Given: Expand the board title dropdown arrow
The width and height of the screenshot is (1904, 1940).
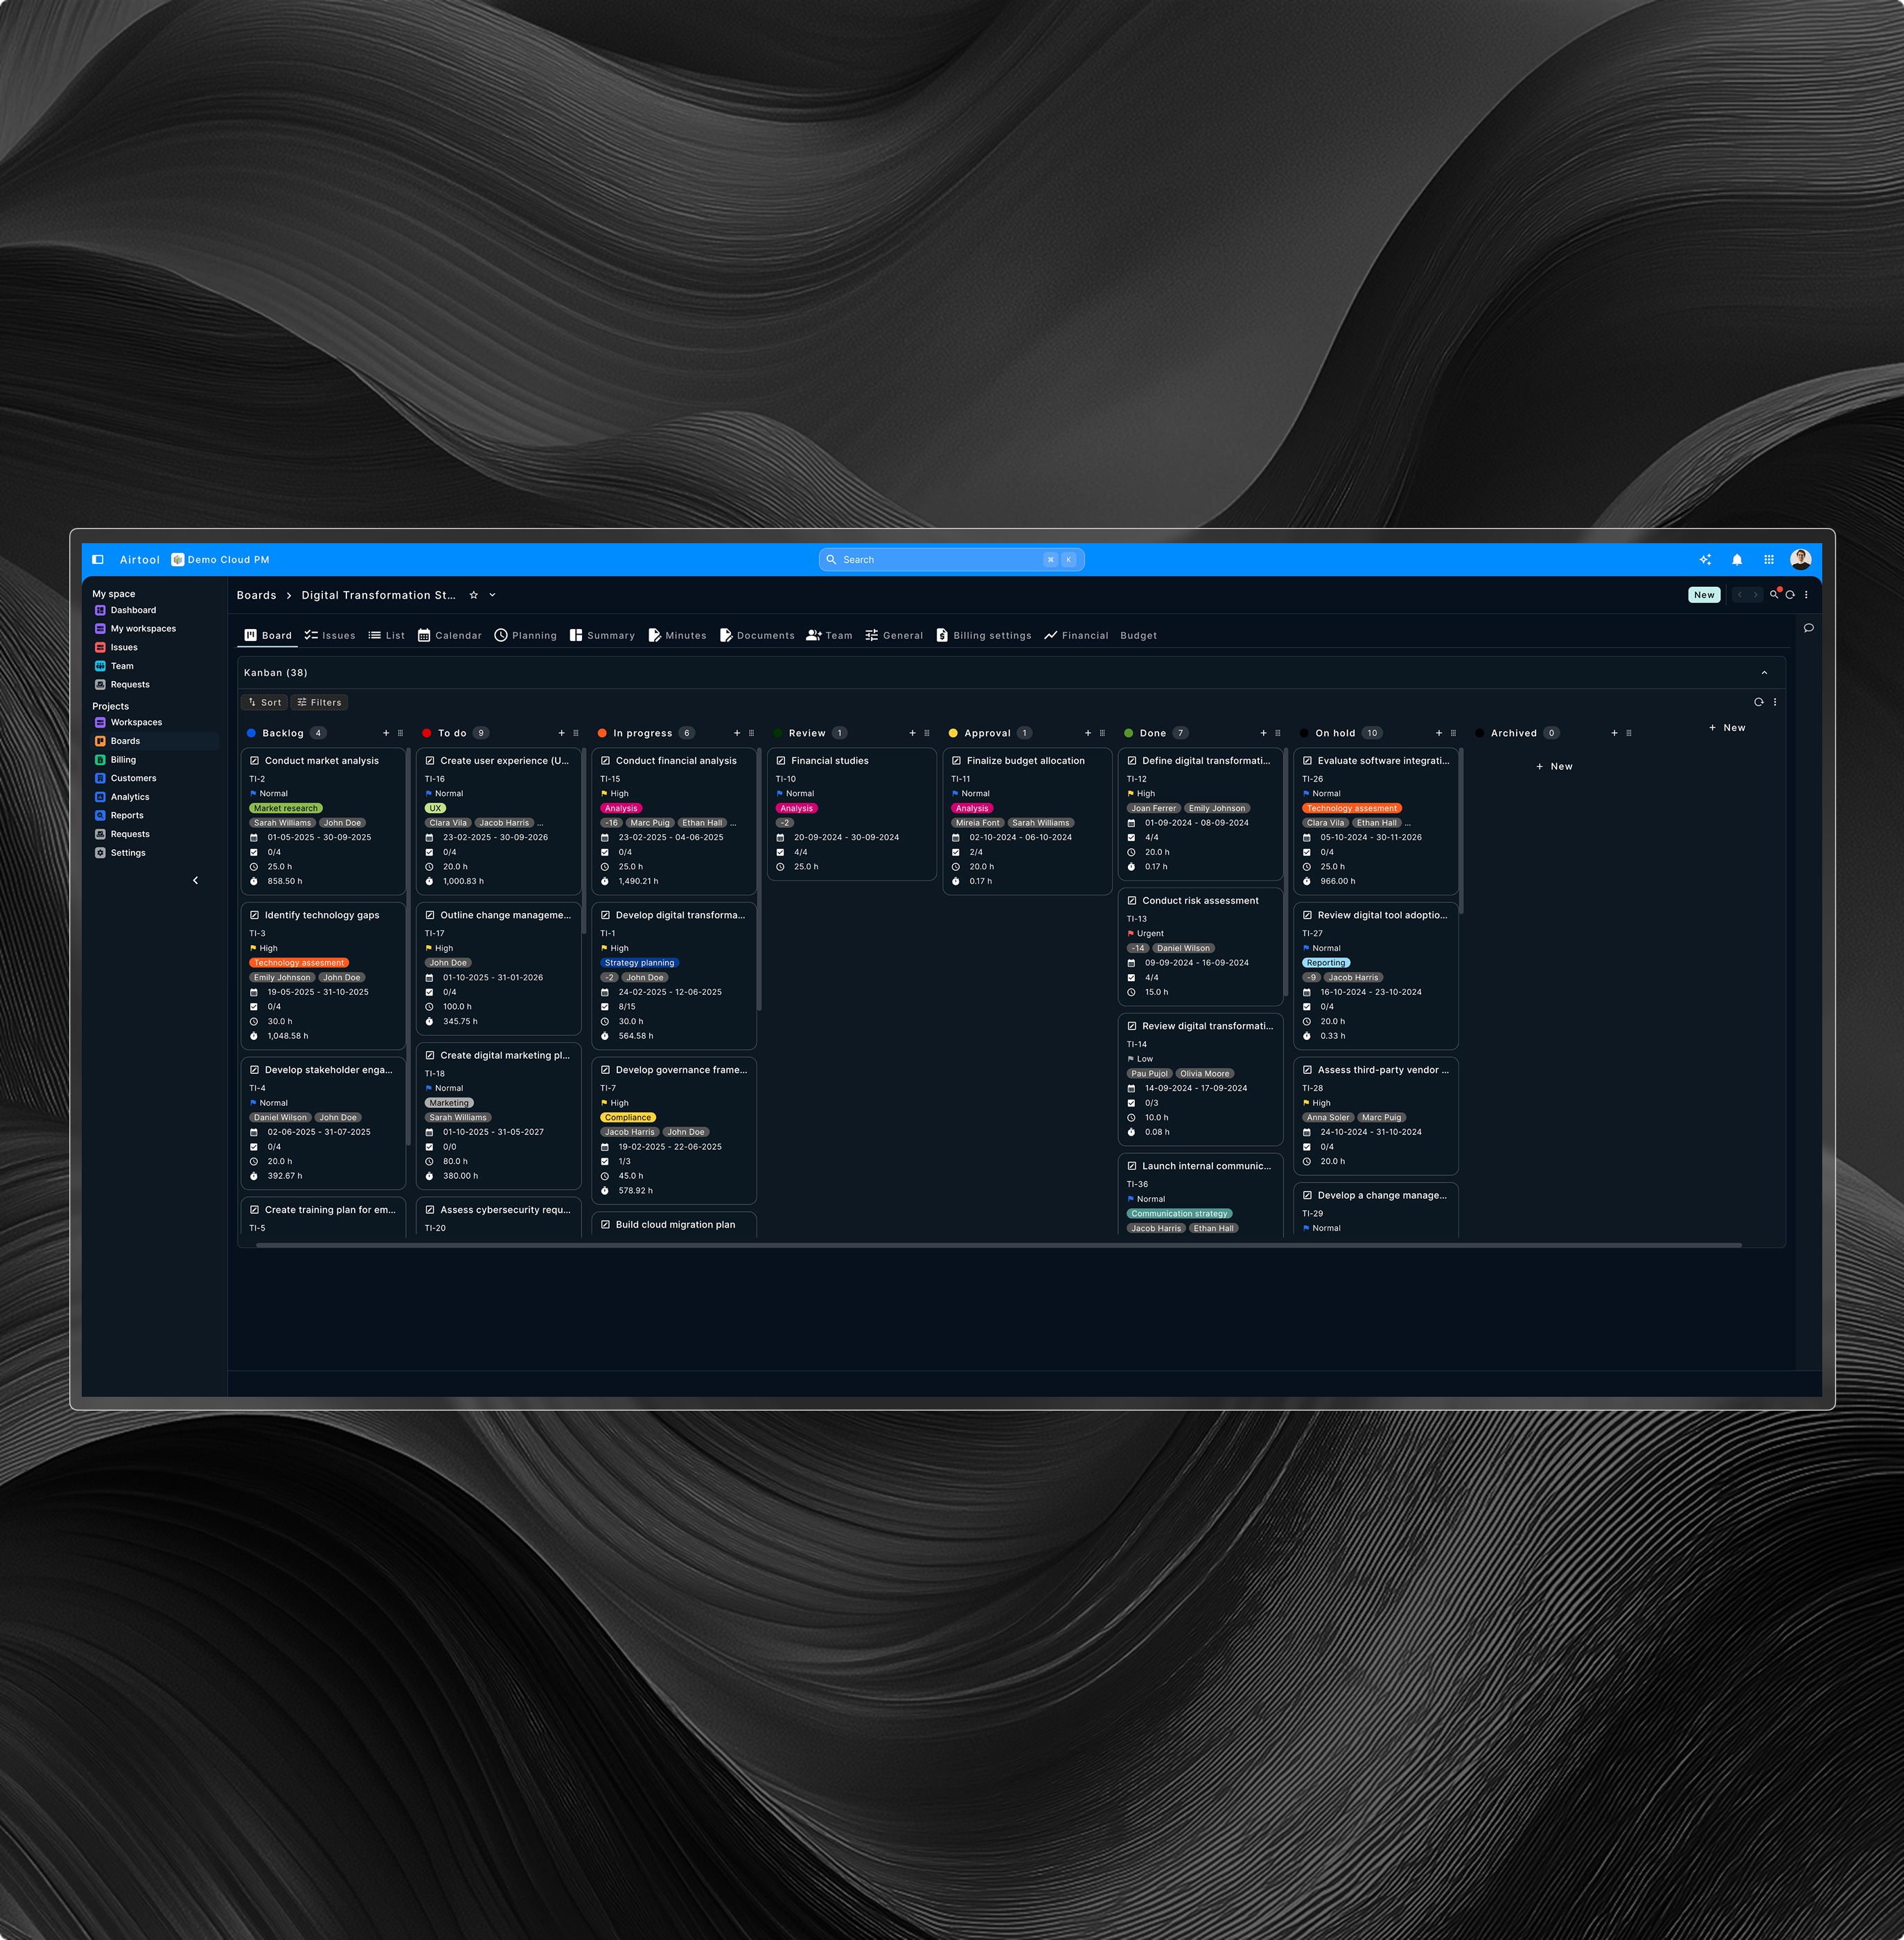Looking at the screenshot, I should (492, 595).
